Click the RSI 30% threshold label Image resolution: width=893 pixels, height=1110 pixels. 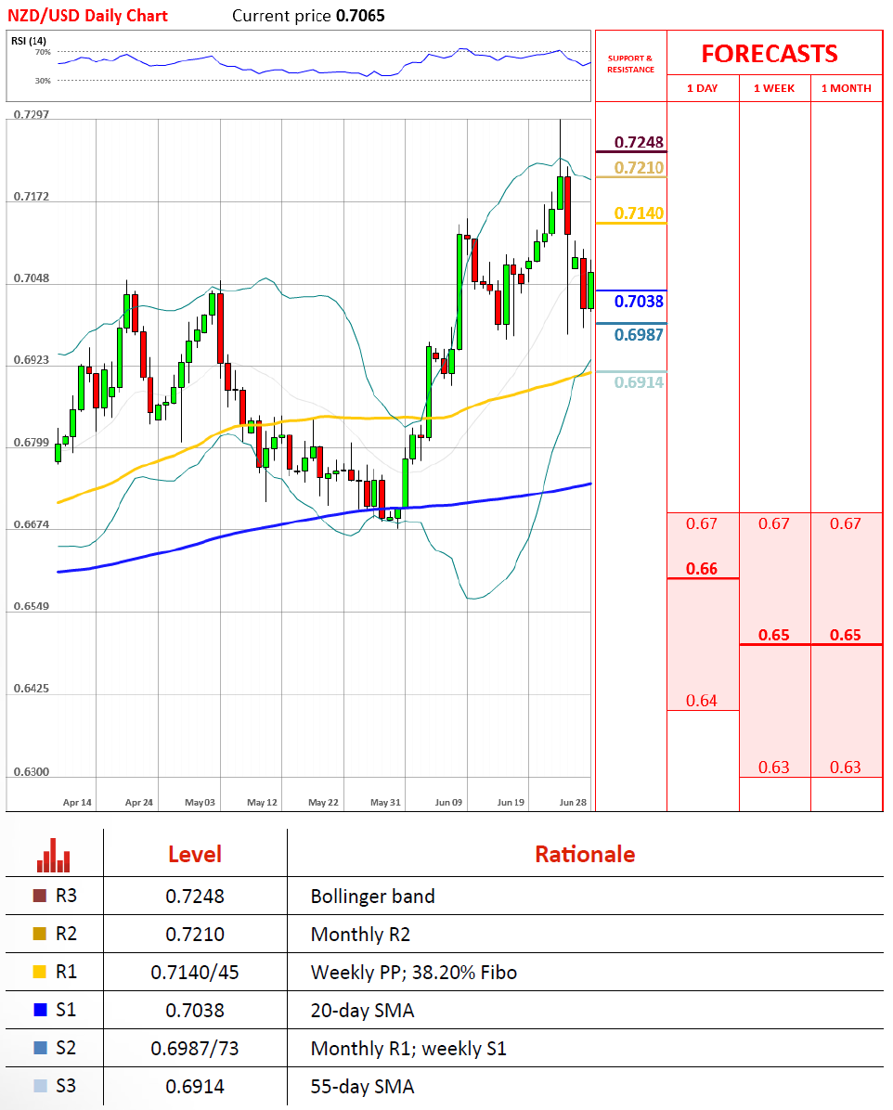pos(43,81)
